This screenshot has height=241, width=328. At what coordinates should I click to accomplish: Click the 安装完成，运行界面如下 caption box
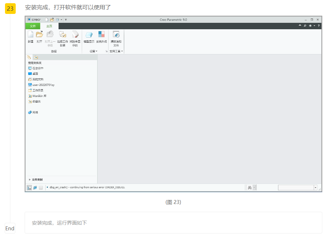point(173,222)
